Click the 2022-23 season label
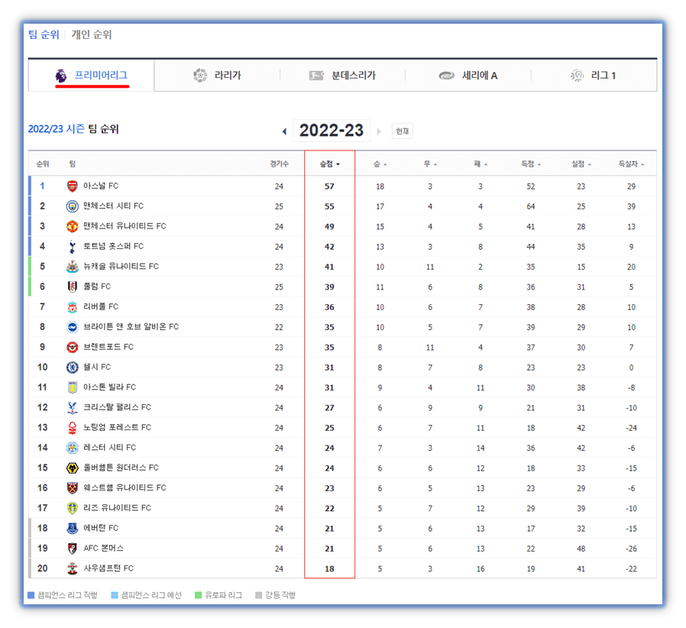The width and height of the screenshot is (686, 628). tap(332, 131)
